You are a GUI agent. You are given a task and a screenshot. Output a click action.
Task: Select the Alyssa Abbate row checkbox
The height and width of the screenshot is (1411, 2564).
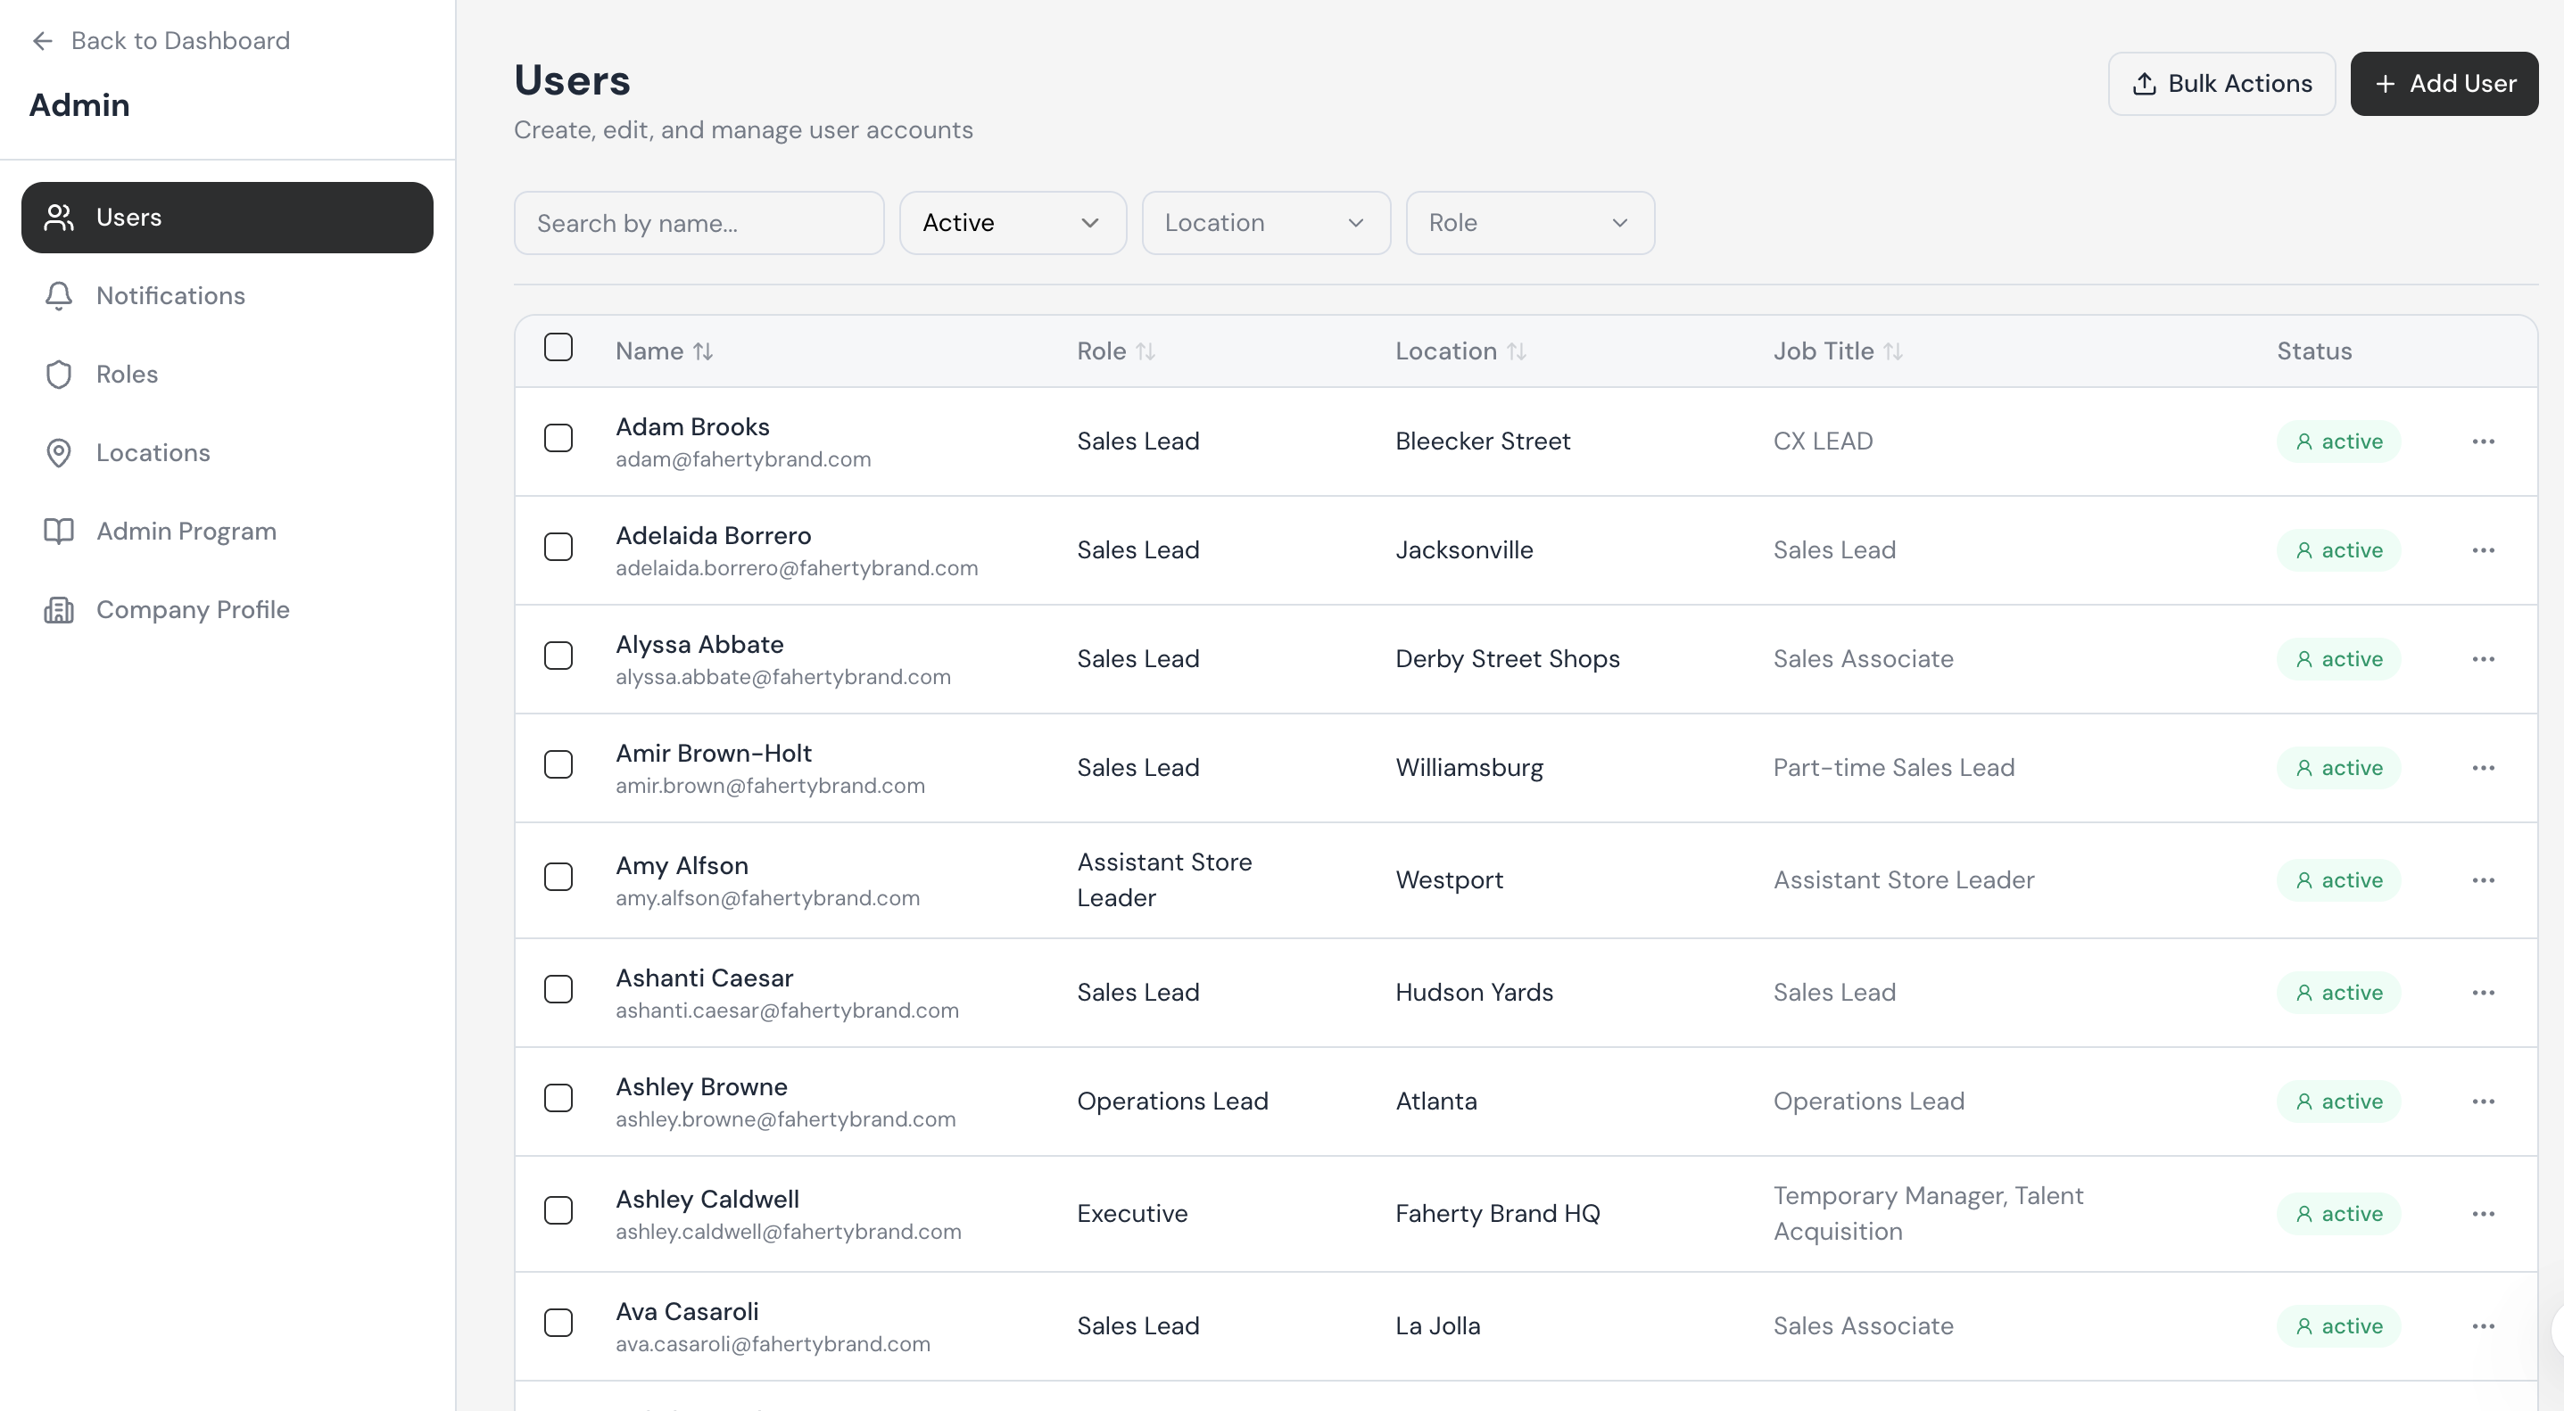558,656
